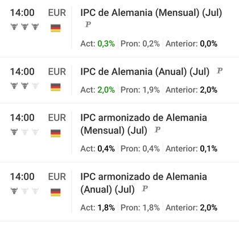
Task: Open IPC de Alemania (Anual) (Jul) event
Action: coord(145,72)
